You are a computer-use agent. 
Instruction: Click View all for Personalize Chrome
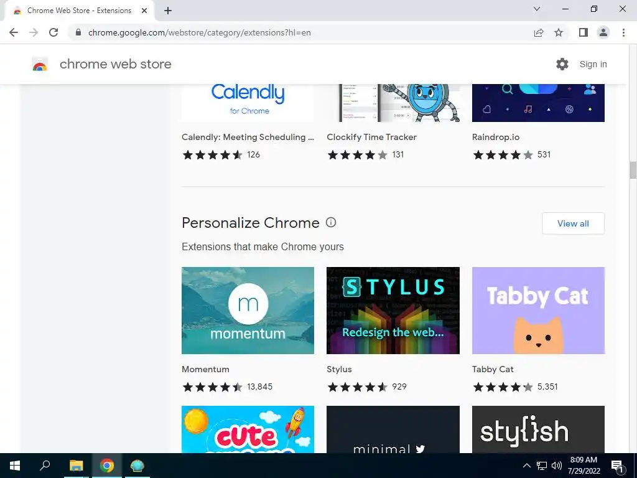click(x=573, y=223)
